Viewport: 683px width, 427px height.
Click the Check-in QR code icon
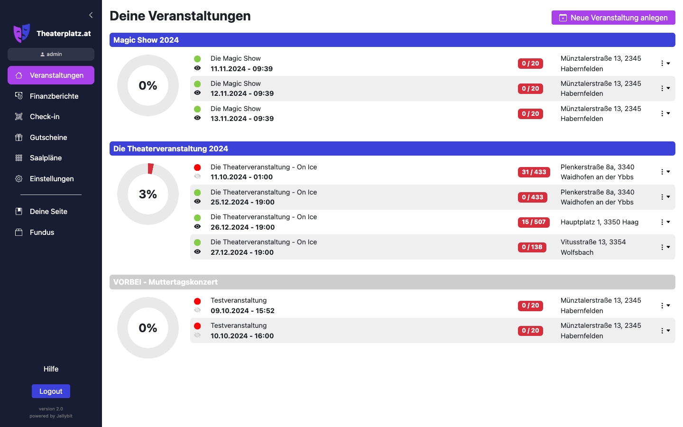19,117
